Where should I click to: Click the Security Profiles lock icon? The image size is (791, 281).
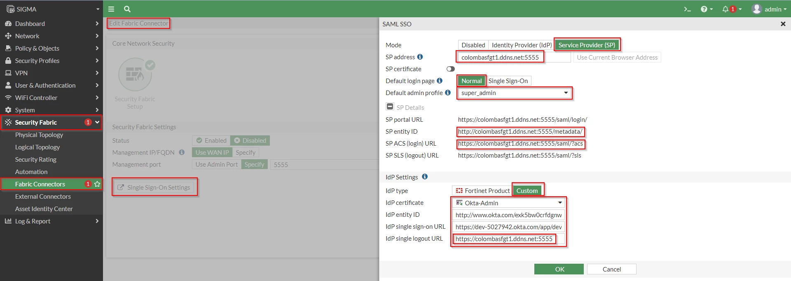[x=8, y=61]
